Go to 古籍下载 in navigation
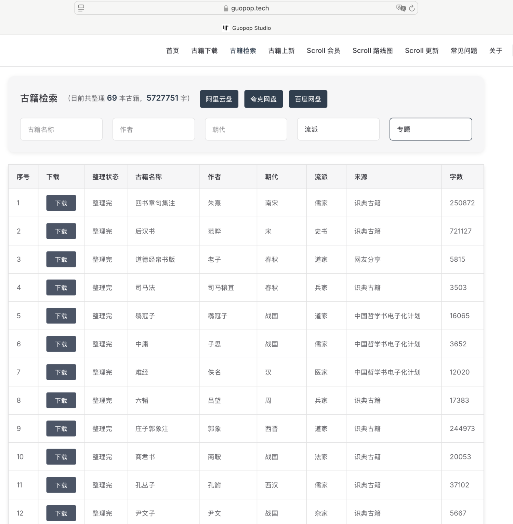The height and width of the screenshot is (524, 513). (x=204, y=51)
